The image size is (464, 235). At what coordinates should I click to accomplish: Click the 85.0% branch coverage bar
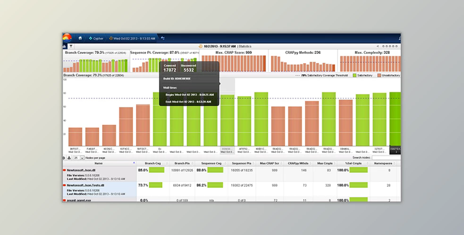coord(157,170)
